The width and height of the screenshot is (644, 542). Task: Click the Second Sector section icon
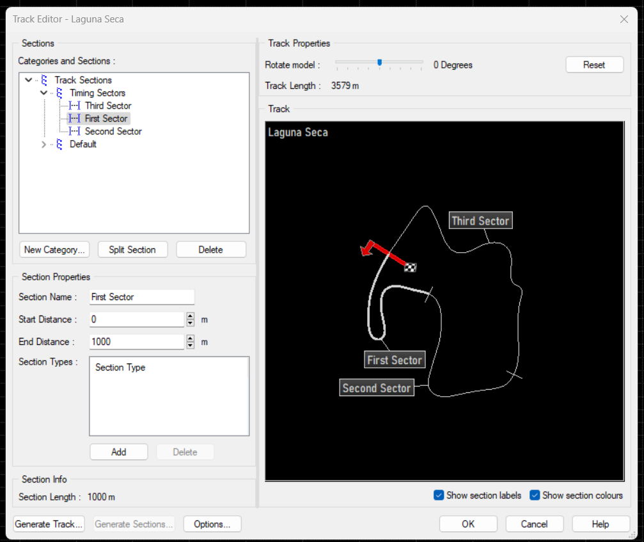pyautogui.click(x=75, y=131)
